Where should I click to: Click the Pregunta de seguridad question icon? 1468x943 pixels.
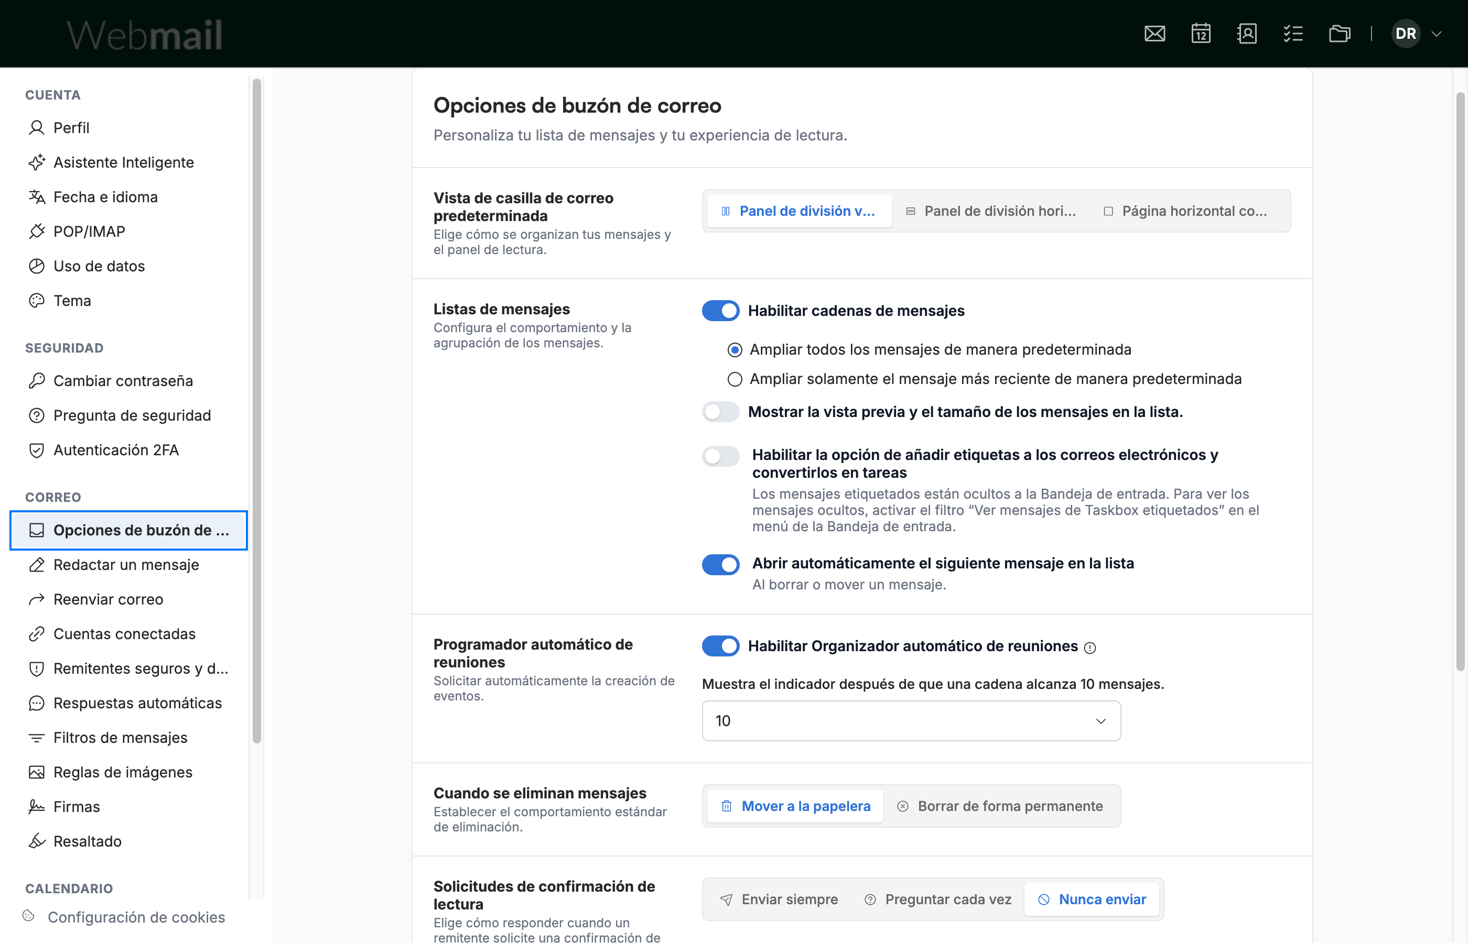(x=37, y=415)
